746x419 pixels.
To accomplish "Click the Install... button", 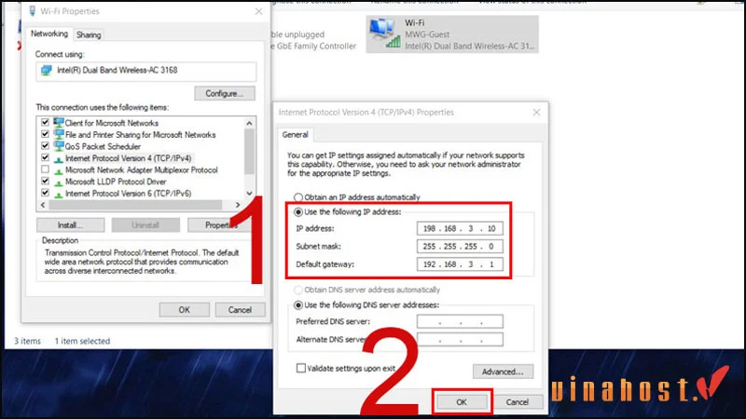I will pos(71,225).
